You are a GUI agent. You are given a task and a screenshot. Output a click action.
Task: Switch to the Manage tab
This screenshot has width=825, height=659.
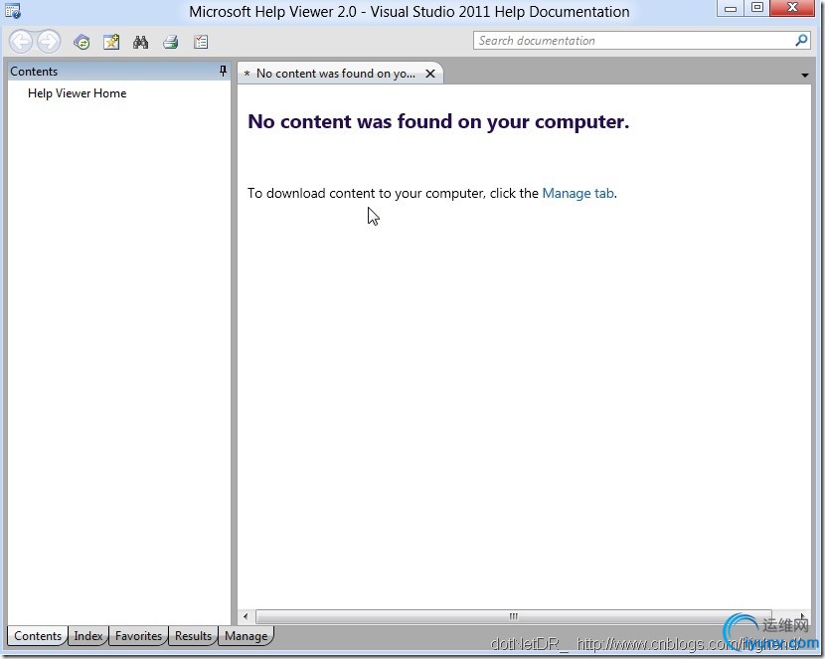[x=246, y=636]
